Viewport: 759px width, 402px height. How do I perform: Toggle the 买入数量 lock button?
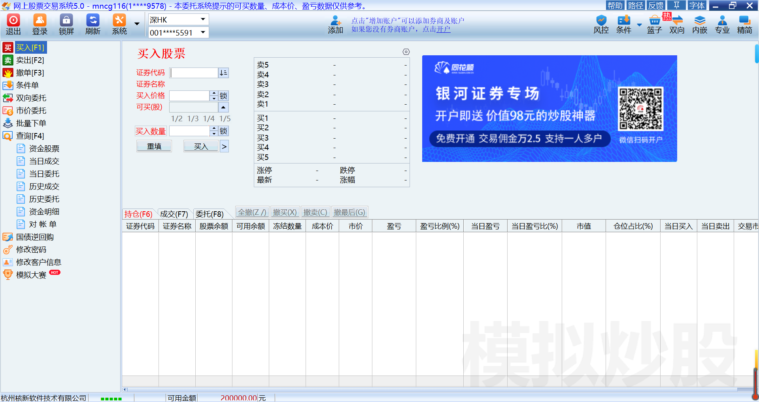tap(223, 131)
